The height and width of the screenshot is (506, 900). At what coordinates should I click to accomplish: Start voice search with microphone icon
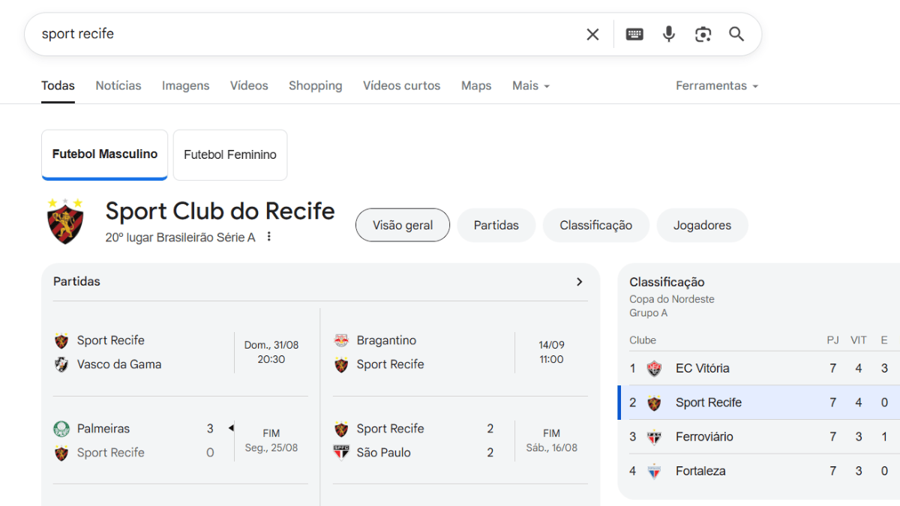tap(669, 34)
